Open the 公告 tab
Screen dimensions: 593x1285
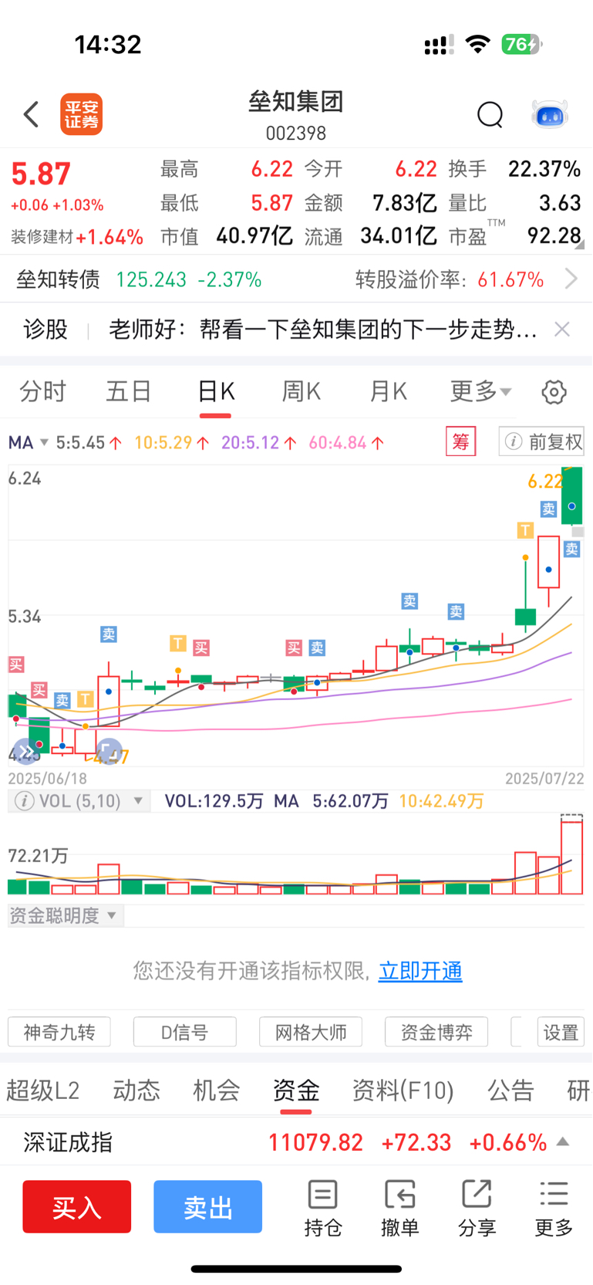tap(510, 1090)
